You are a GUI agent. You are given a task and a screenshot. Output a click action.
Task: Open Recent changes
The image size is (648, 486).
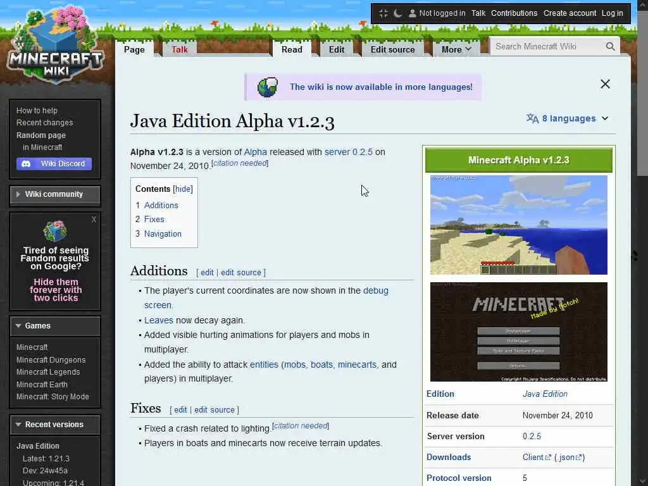point(45,123)
